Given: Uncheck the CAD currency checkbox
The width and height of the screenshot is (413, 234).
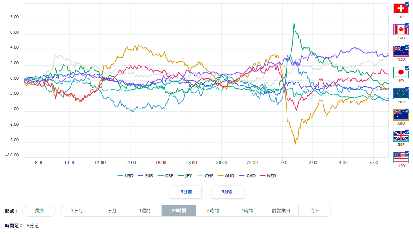Looking at the screenshot, I should click(x=407, y=26).
